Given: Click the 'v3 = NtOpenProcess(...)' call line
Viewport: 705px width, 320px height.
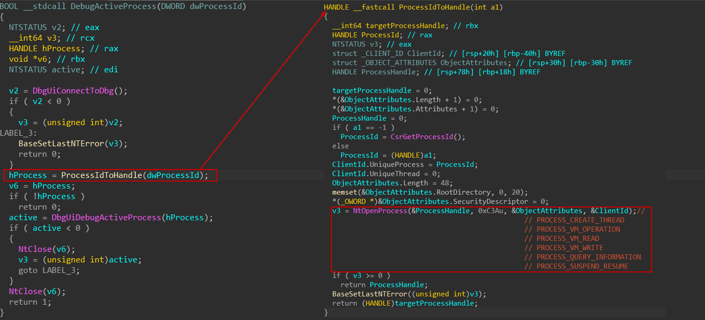Looking at the screenshot, I should coord(484,211).
